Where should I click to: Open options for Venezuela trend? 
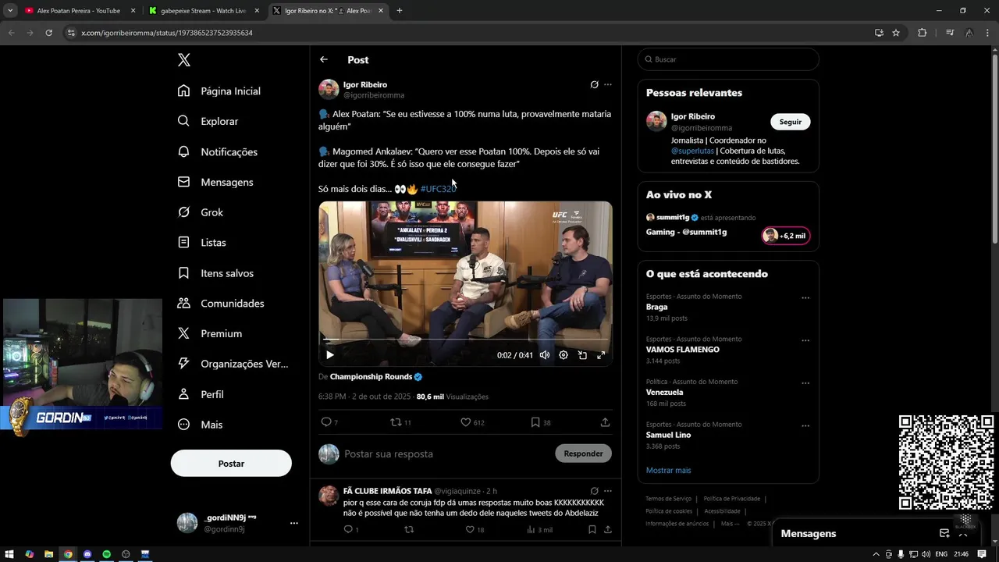point(805,383)
